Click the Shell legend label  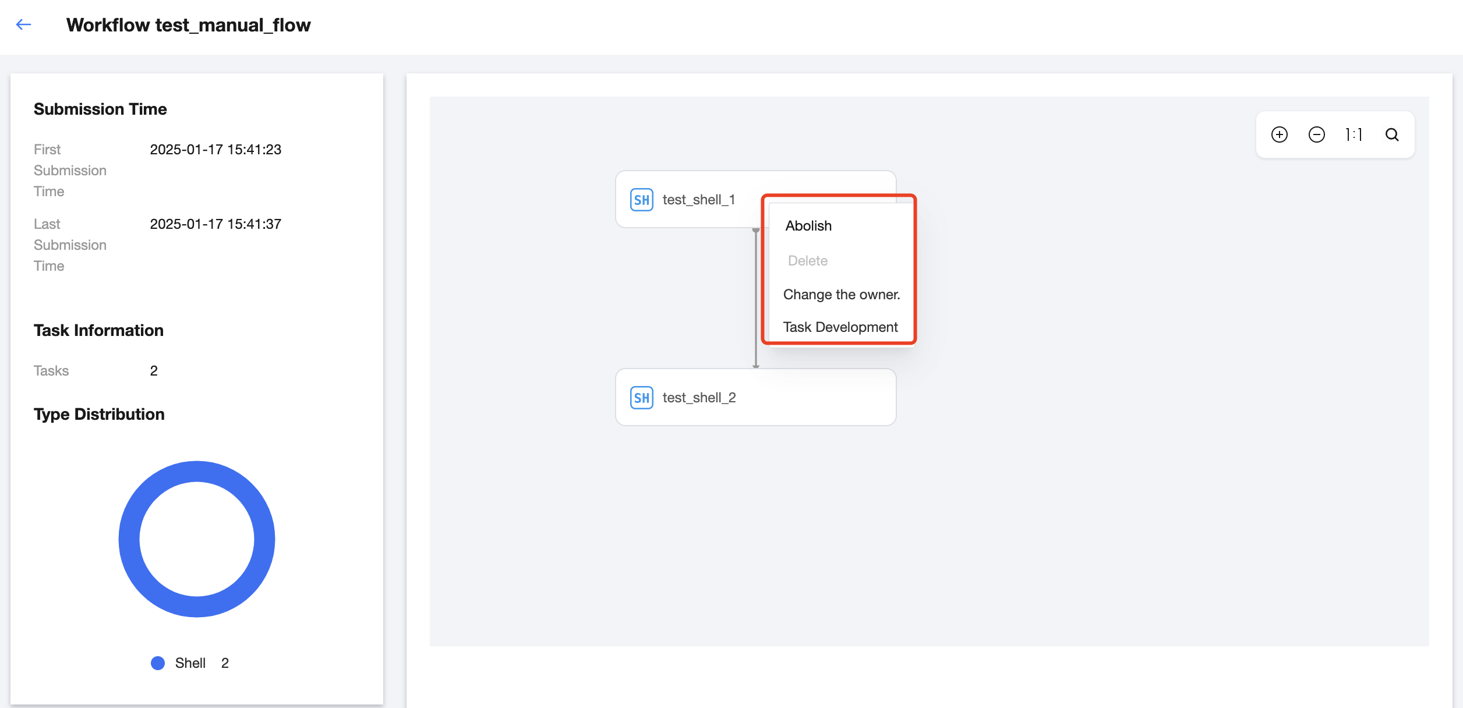(x=190, y=663)
